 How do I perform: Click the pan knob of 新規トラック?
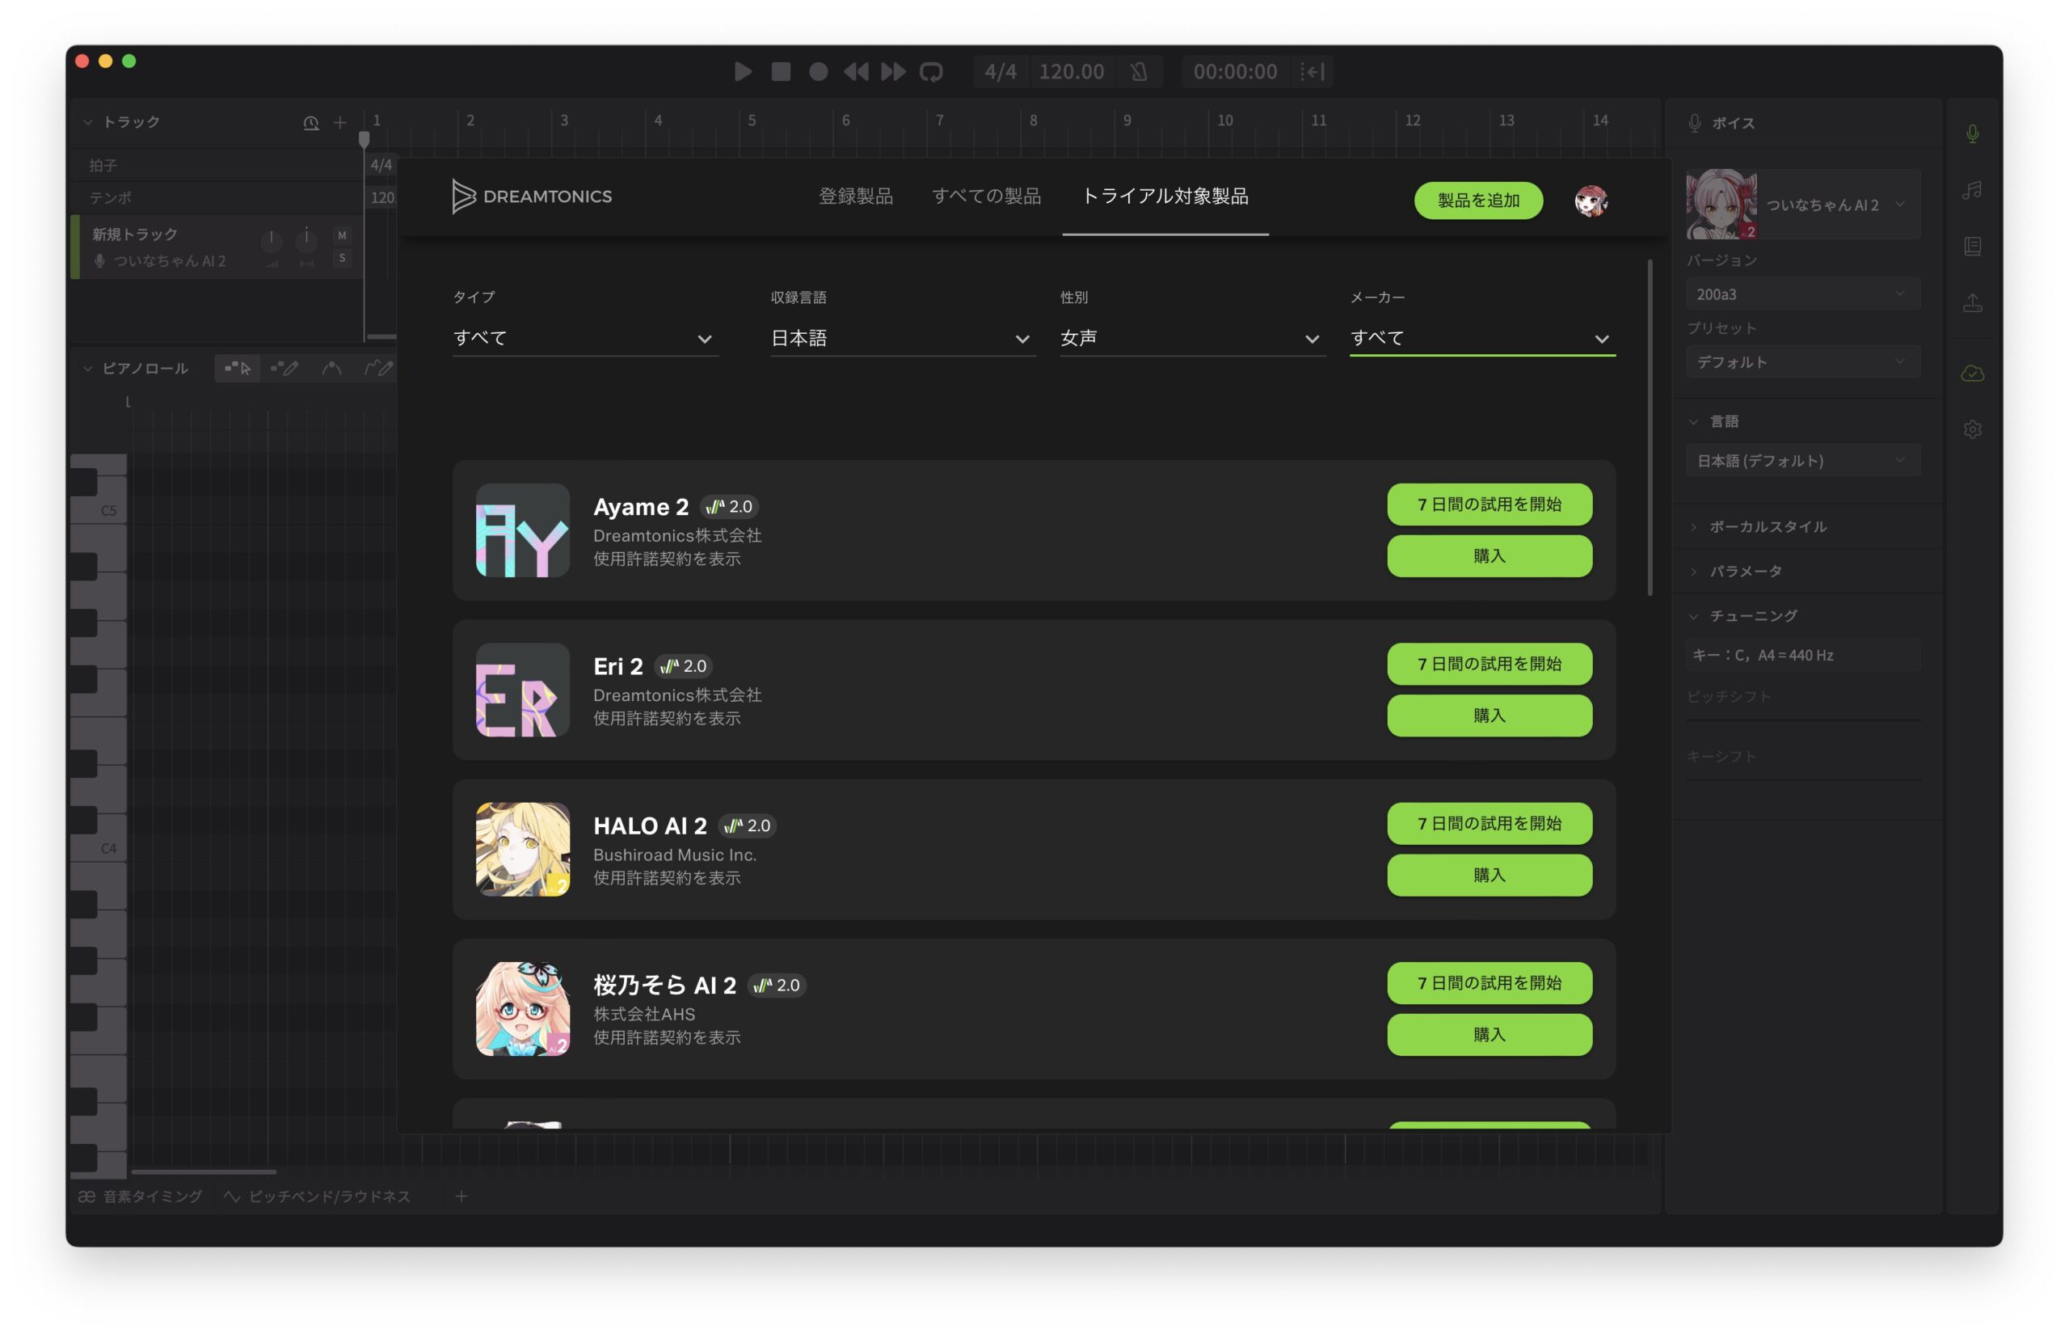pos(306,240)
